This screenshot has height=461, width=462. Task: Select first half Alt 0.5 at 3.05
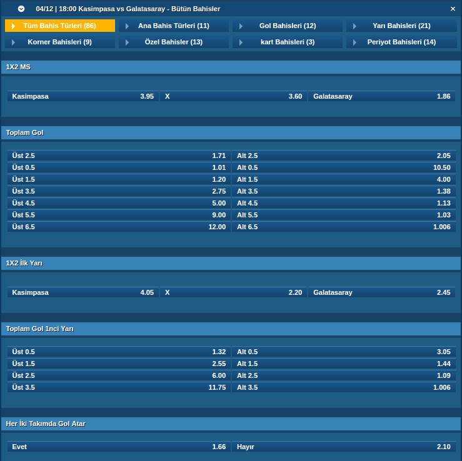pyautogui.click(x=344, y=352)
